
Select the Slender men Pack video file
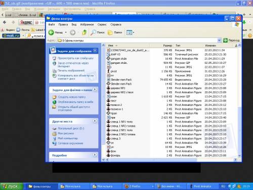coord(119,80)
